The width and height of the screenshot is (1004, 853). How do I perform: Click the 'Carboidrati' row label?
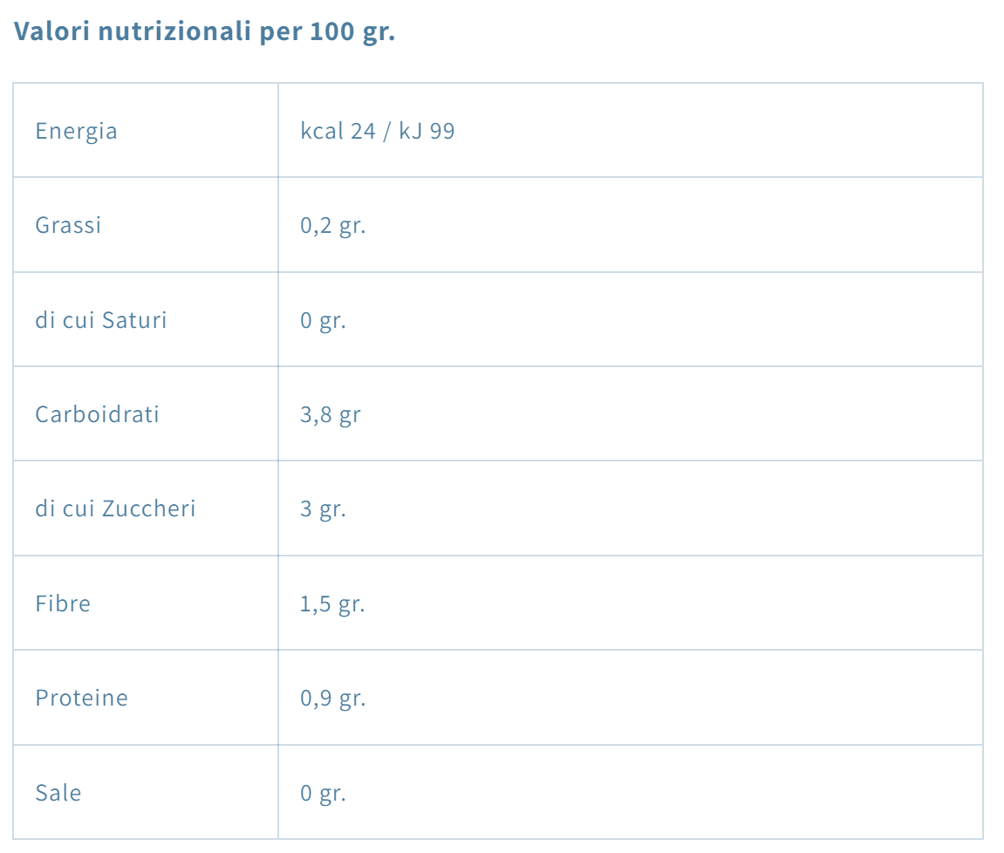(x=97, y=414)
